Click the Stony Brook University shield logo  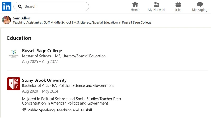(13, 84)
